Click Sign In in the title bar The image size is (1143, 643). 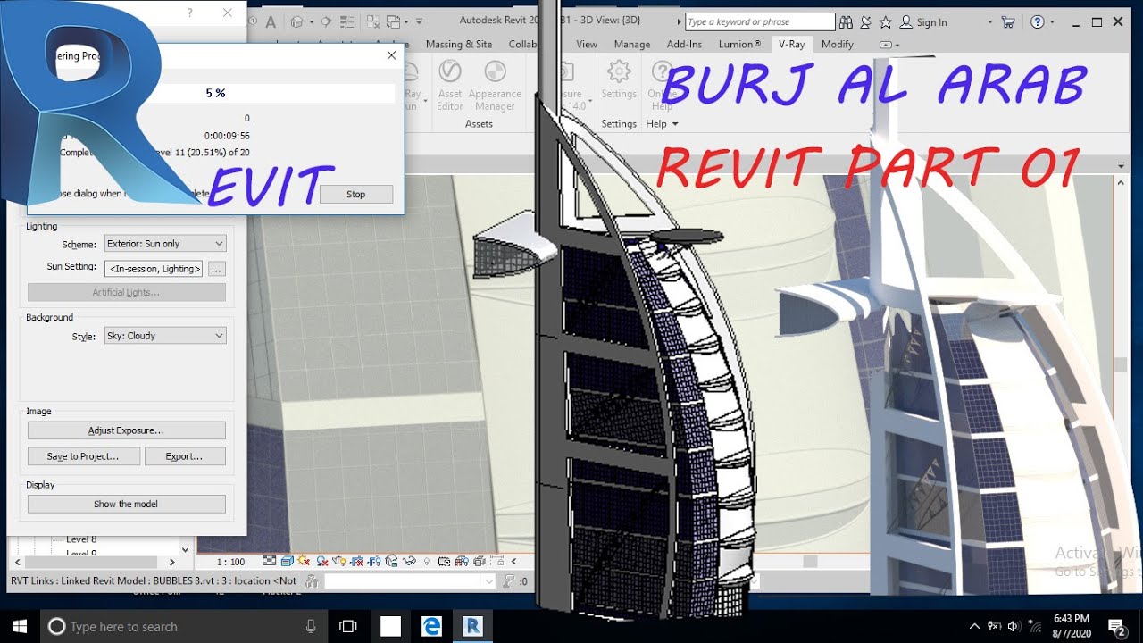point(922,22)
